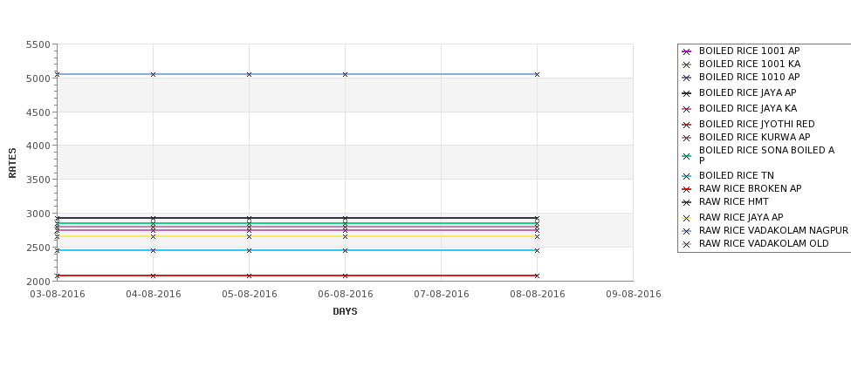Viewport: 851px width, 374px height.
Task: Click the BOILED RICE JAYA KA legend label
Action: (x=748, y=108)
